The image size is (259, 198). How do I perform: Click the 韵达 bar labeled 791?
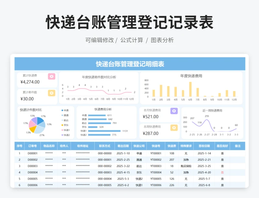[x=99, y=123]
